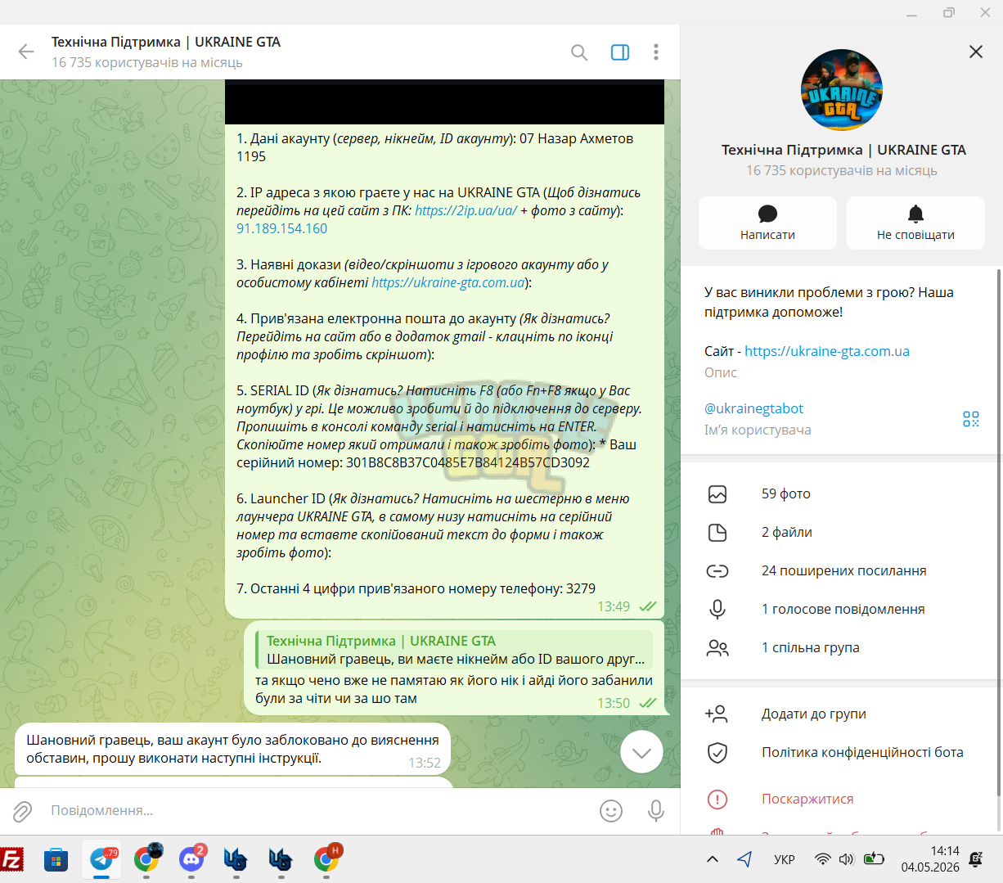The height and width of the screenshot is (883, 1003).
Task: Click the chat title Технічна Підтримка header
Action: pos(166,42)
